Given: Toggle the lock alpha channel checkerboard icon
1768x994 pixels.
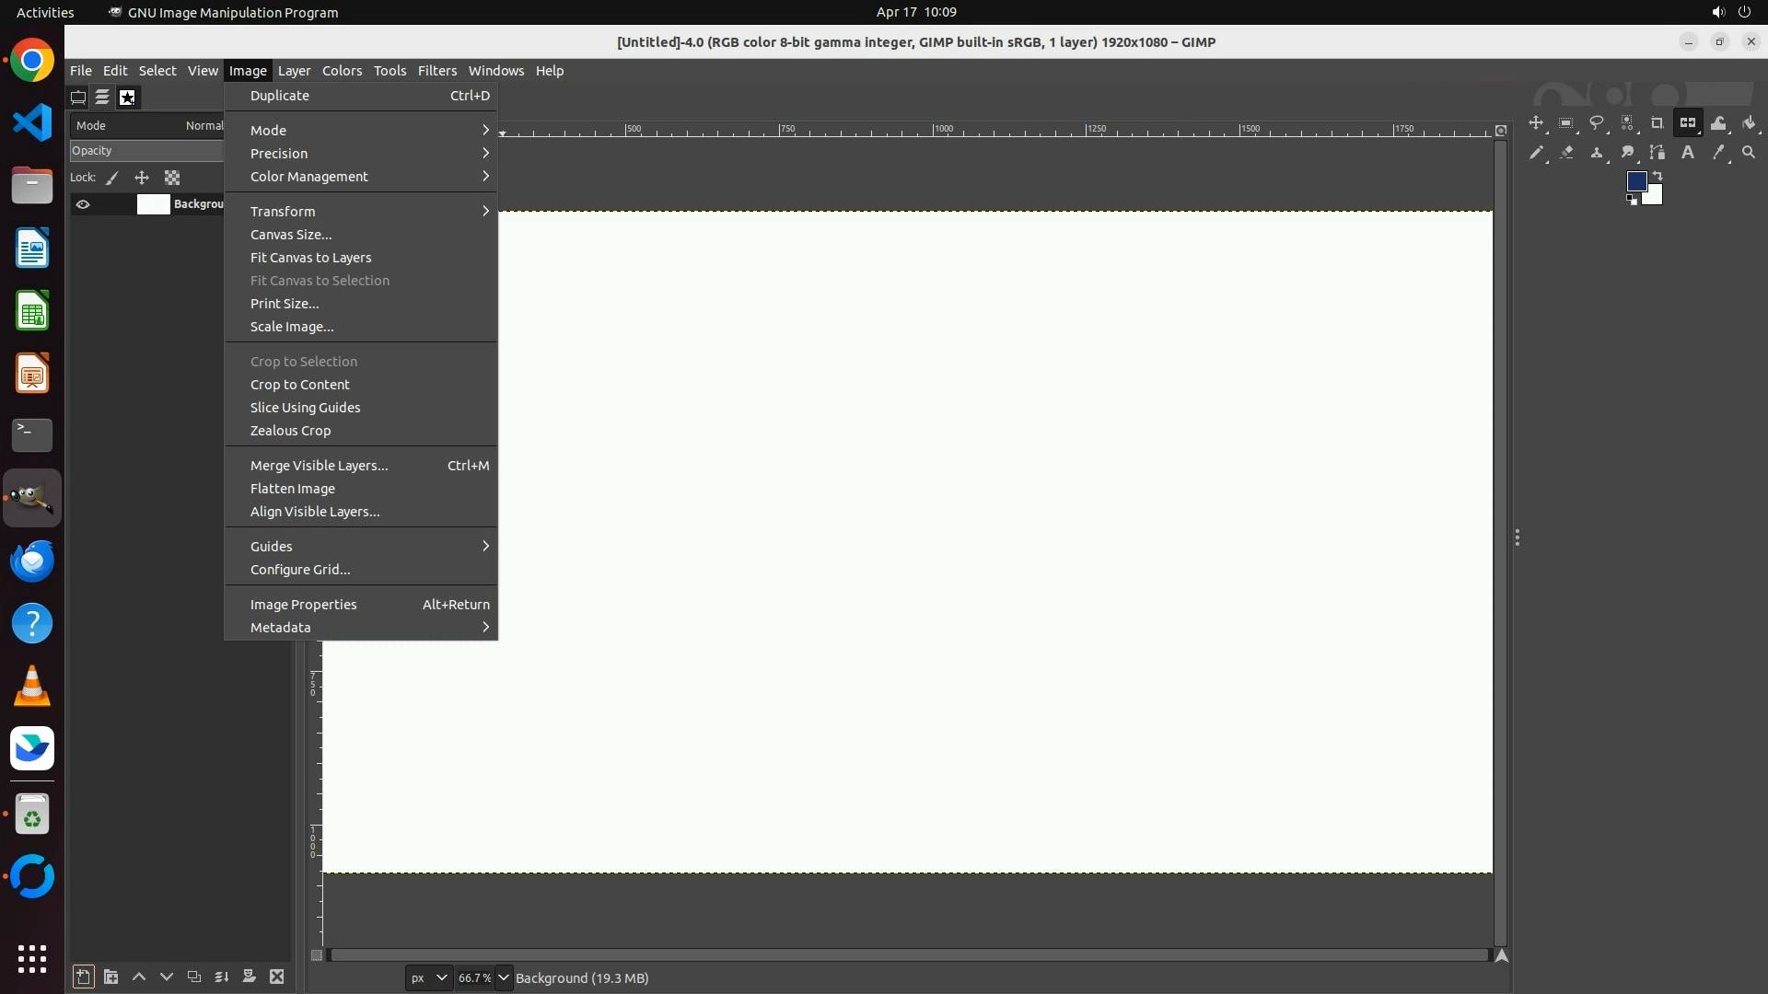Looking at the screenshot, I should click(x=172, y=178).
